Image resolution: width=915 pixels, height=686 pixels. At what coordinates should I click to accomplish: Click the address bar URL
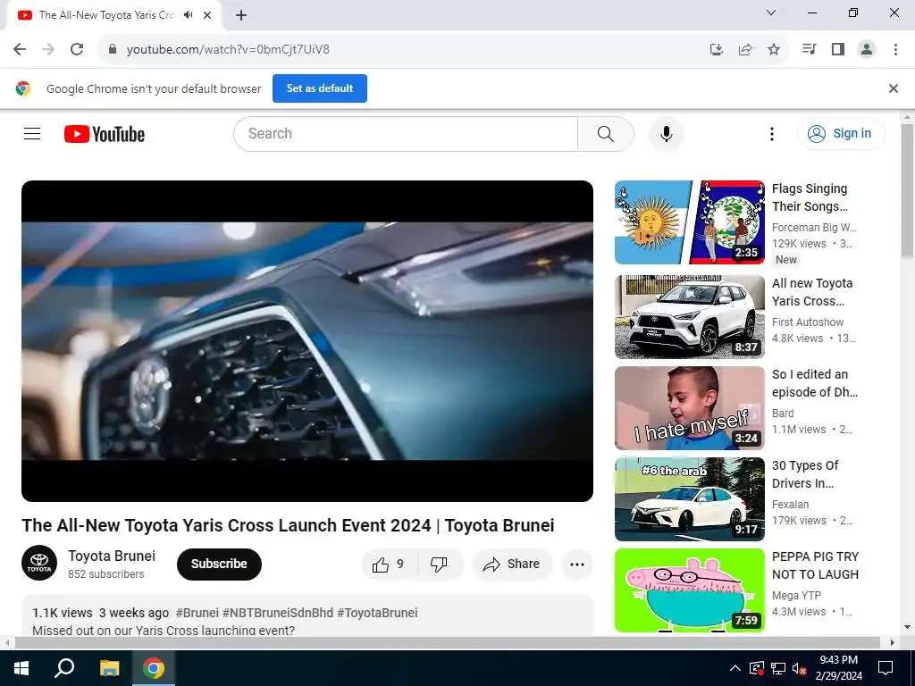(x=228, y=50)
